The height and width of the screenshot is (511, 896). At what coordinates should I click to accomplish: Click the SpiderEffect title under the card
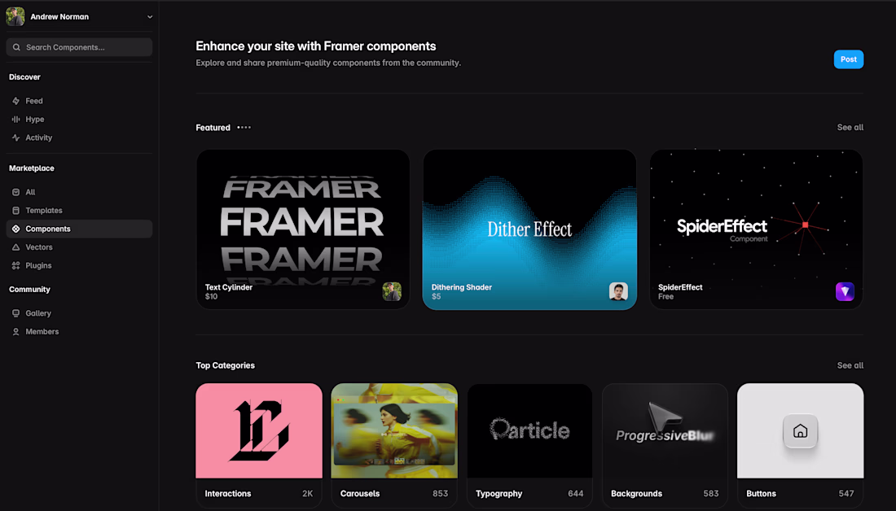pyautogui.click(x=680, y=287)
